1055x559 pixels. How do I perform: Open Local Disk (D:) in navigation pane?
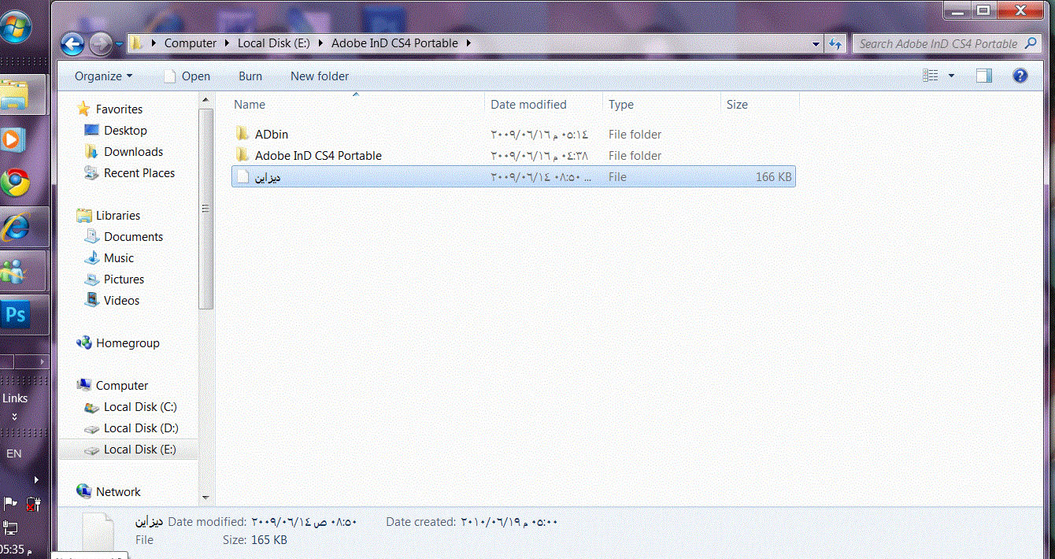point(141,428)
